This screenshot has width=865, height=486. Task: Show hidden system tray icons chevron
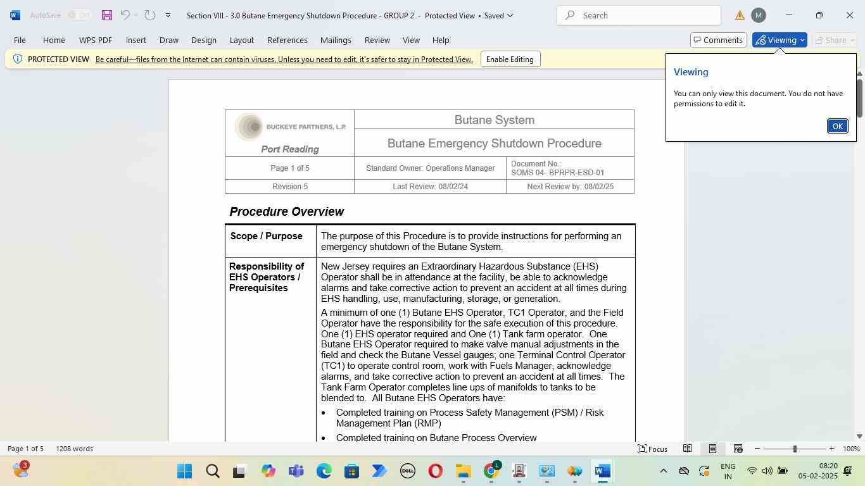coord(663,471)
